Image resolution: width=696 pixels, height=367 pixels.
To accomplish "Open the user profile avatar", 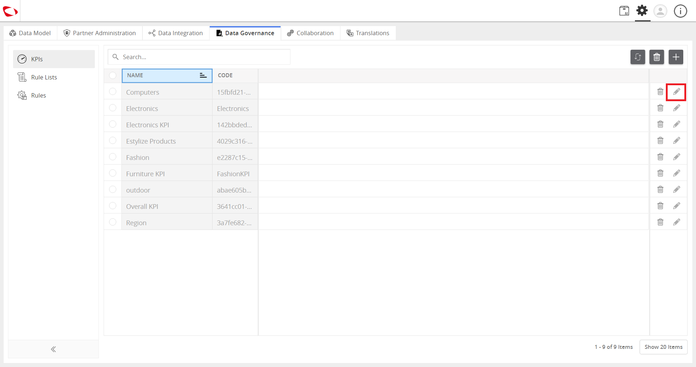I will click(660, 11).
